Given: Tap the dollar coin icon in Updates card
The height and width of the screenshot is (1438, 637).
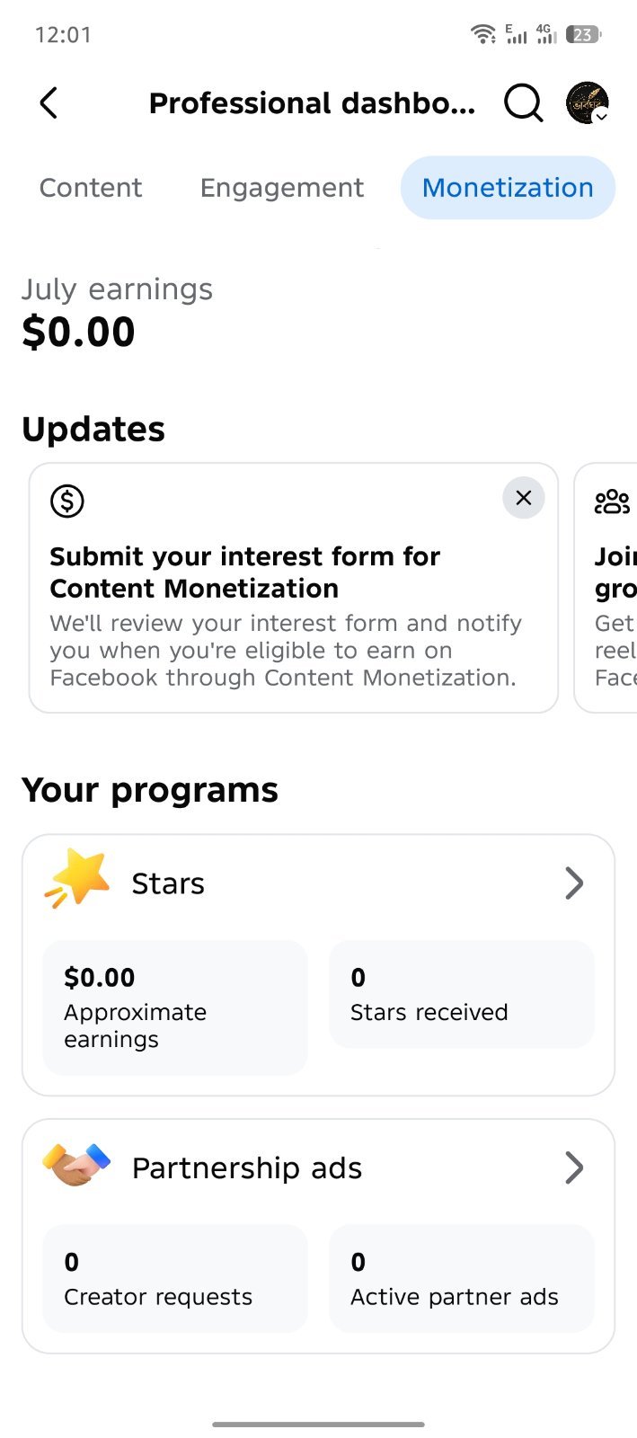Looking at the screenshot, I should point(67,501).
